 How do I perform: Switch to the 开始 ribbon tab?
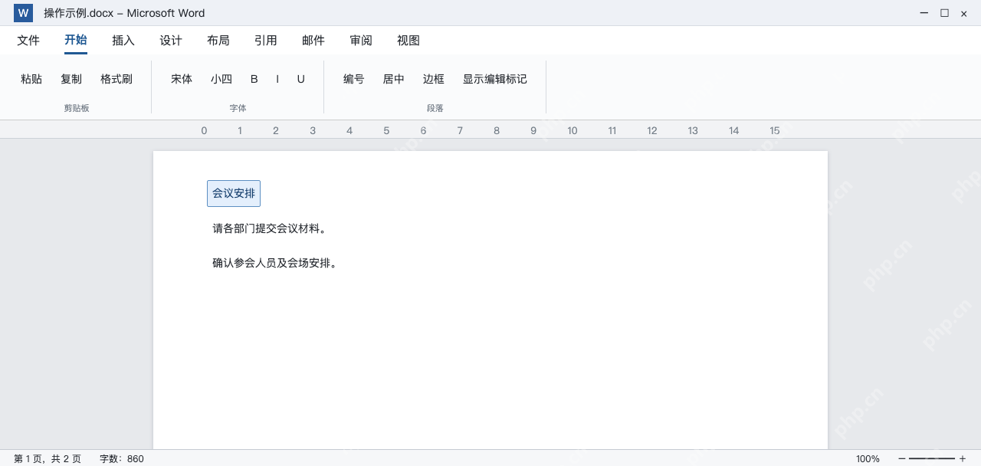coord(76,41)
